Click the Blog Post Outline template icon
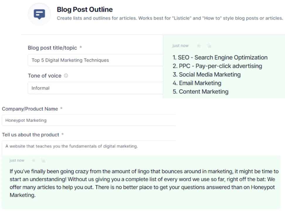Image resolution: width=285 pixels, height=212 pixels. (39, 14)
